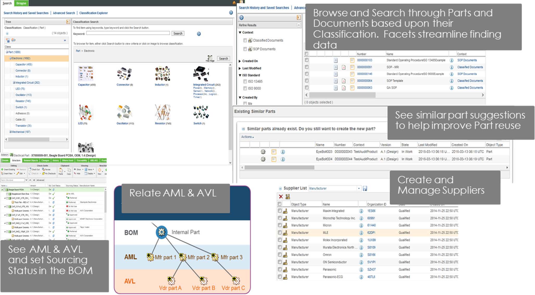Screen dimensions: 535x295
Task: Click the red X delete icon in Supplier List
Action: [281, 197]
